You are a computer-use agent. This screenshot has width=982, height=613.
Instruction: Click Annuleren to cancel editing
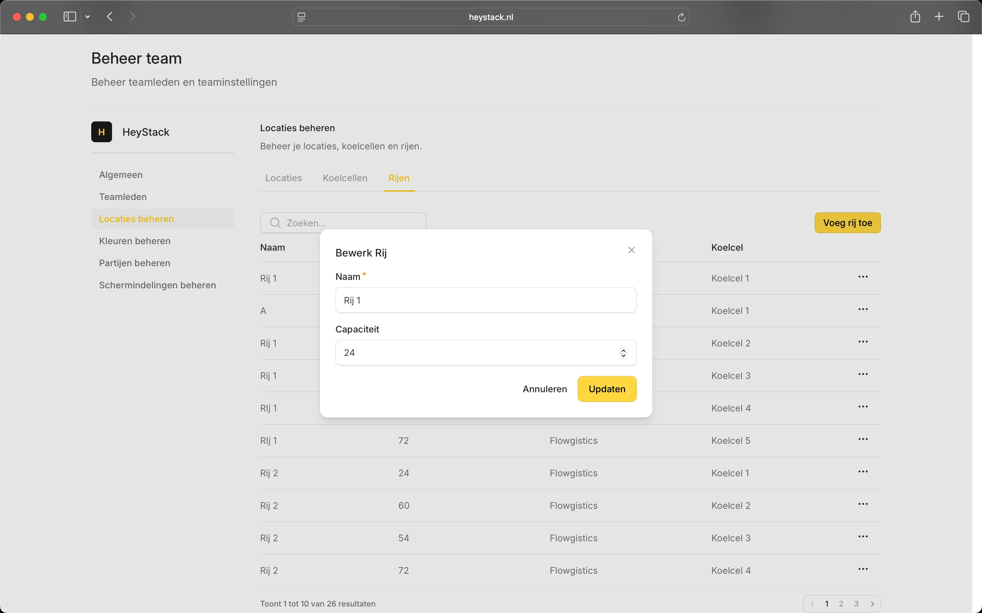click(x=545, y=389)
